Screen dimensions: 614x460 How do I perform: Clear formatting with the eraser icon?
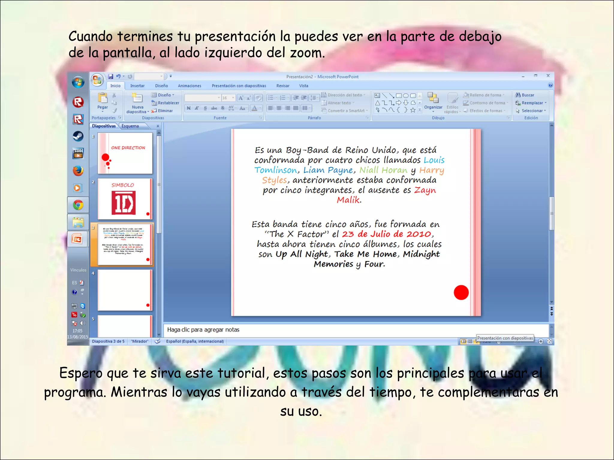258,98
